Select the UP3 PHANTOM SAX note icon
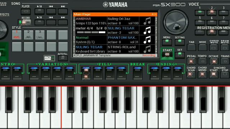This screenshot has height=129, width=230. (x=147, y=40)
